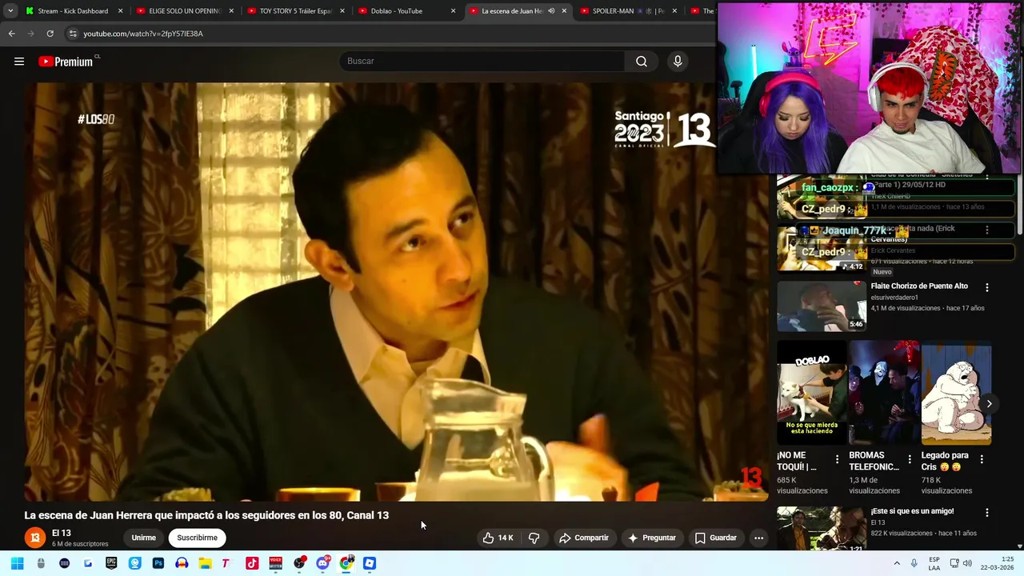Viewport: 1024px width, 576px height.
Task: Open Discord from the taskbar
Action: (x=322, y=563)
